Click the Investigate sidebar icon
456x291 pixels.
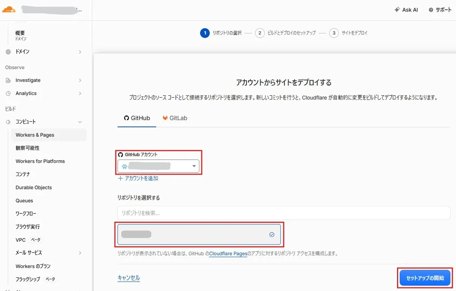pos(8,80)
